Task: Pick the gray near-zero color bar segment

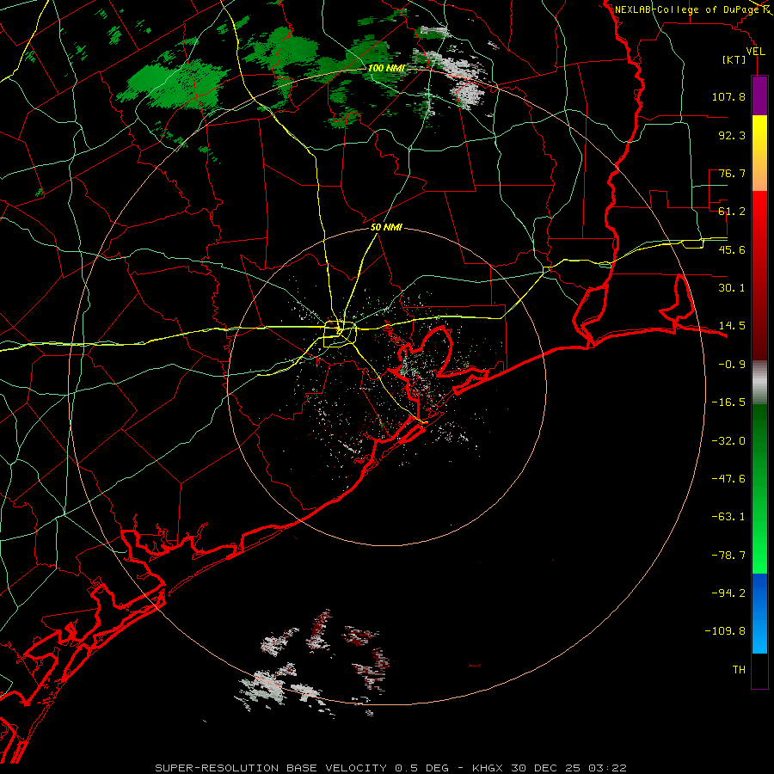Action: 759,383
